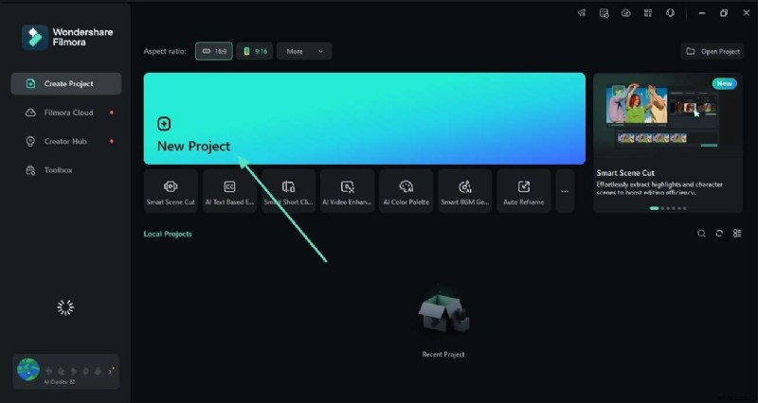Open Smart Short Clips tool
The width and height of the screenshot is (758, 403).
[289, 191]
